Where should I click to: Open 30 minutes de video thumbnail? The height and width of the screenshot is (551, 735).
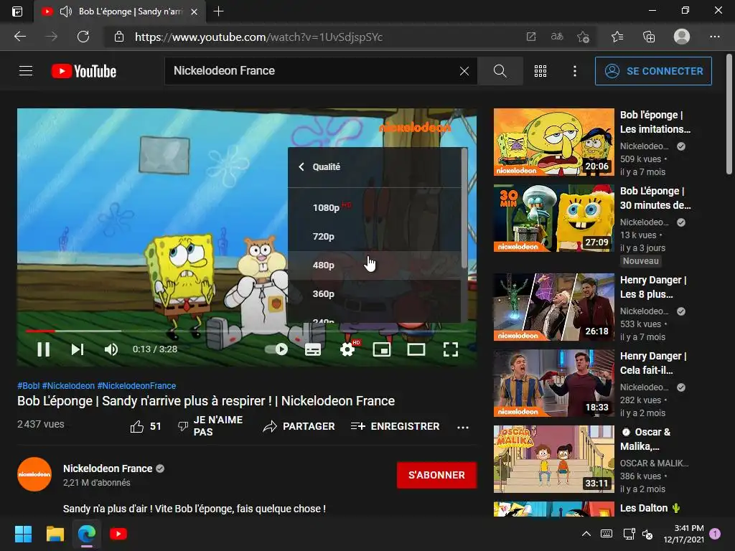click(x=554, y=218)
